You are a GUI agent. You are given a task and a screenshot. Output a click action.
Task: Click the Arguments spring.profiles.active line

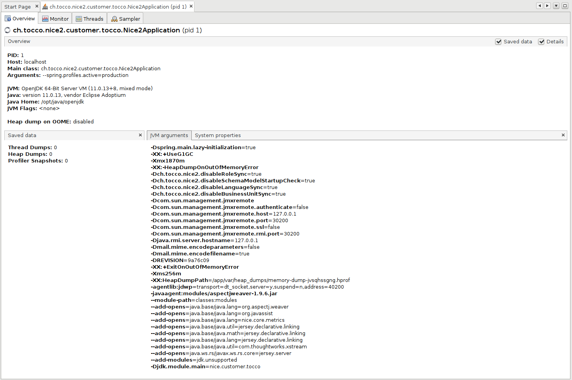(68, 75)
